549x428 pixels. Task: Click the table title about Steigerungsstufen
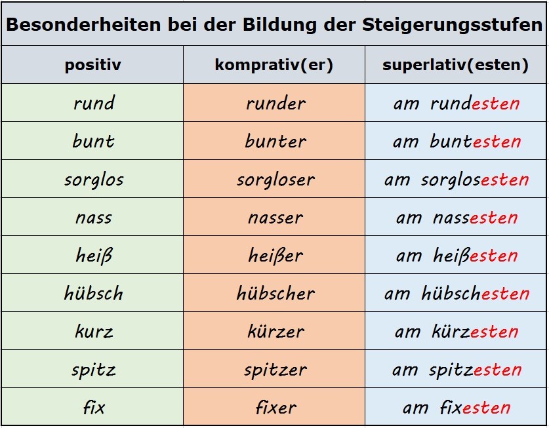click(x=274, y=25)
